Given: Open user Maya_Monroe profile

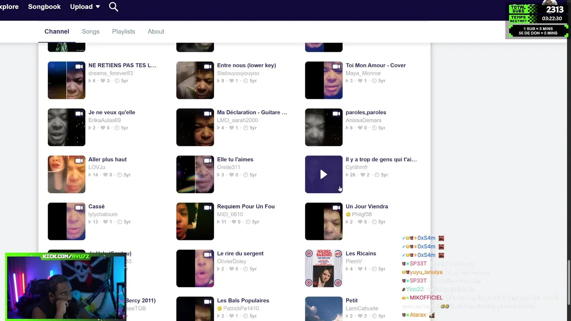Looking at the screenshot, I should [x=363, y=73].
